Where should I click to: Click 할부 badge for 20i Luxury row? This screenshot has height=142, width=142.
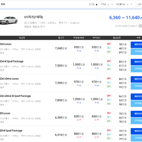coord(109,113)
